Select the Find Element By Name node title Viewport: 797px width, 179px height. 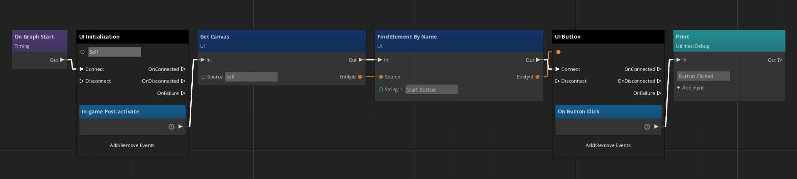[x=407, y=37]
